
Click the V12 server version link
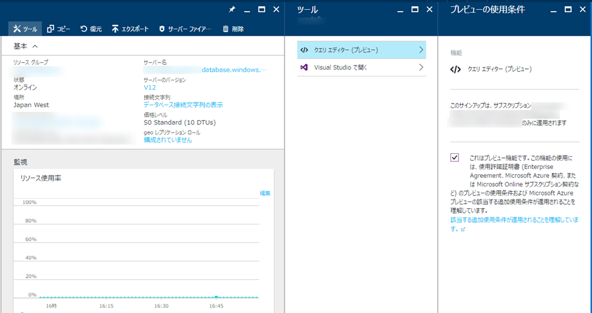tap(150, 87)
